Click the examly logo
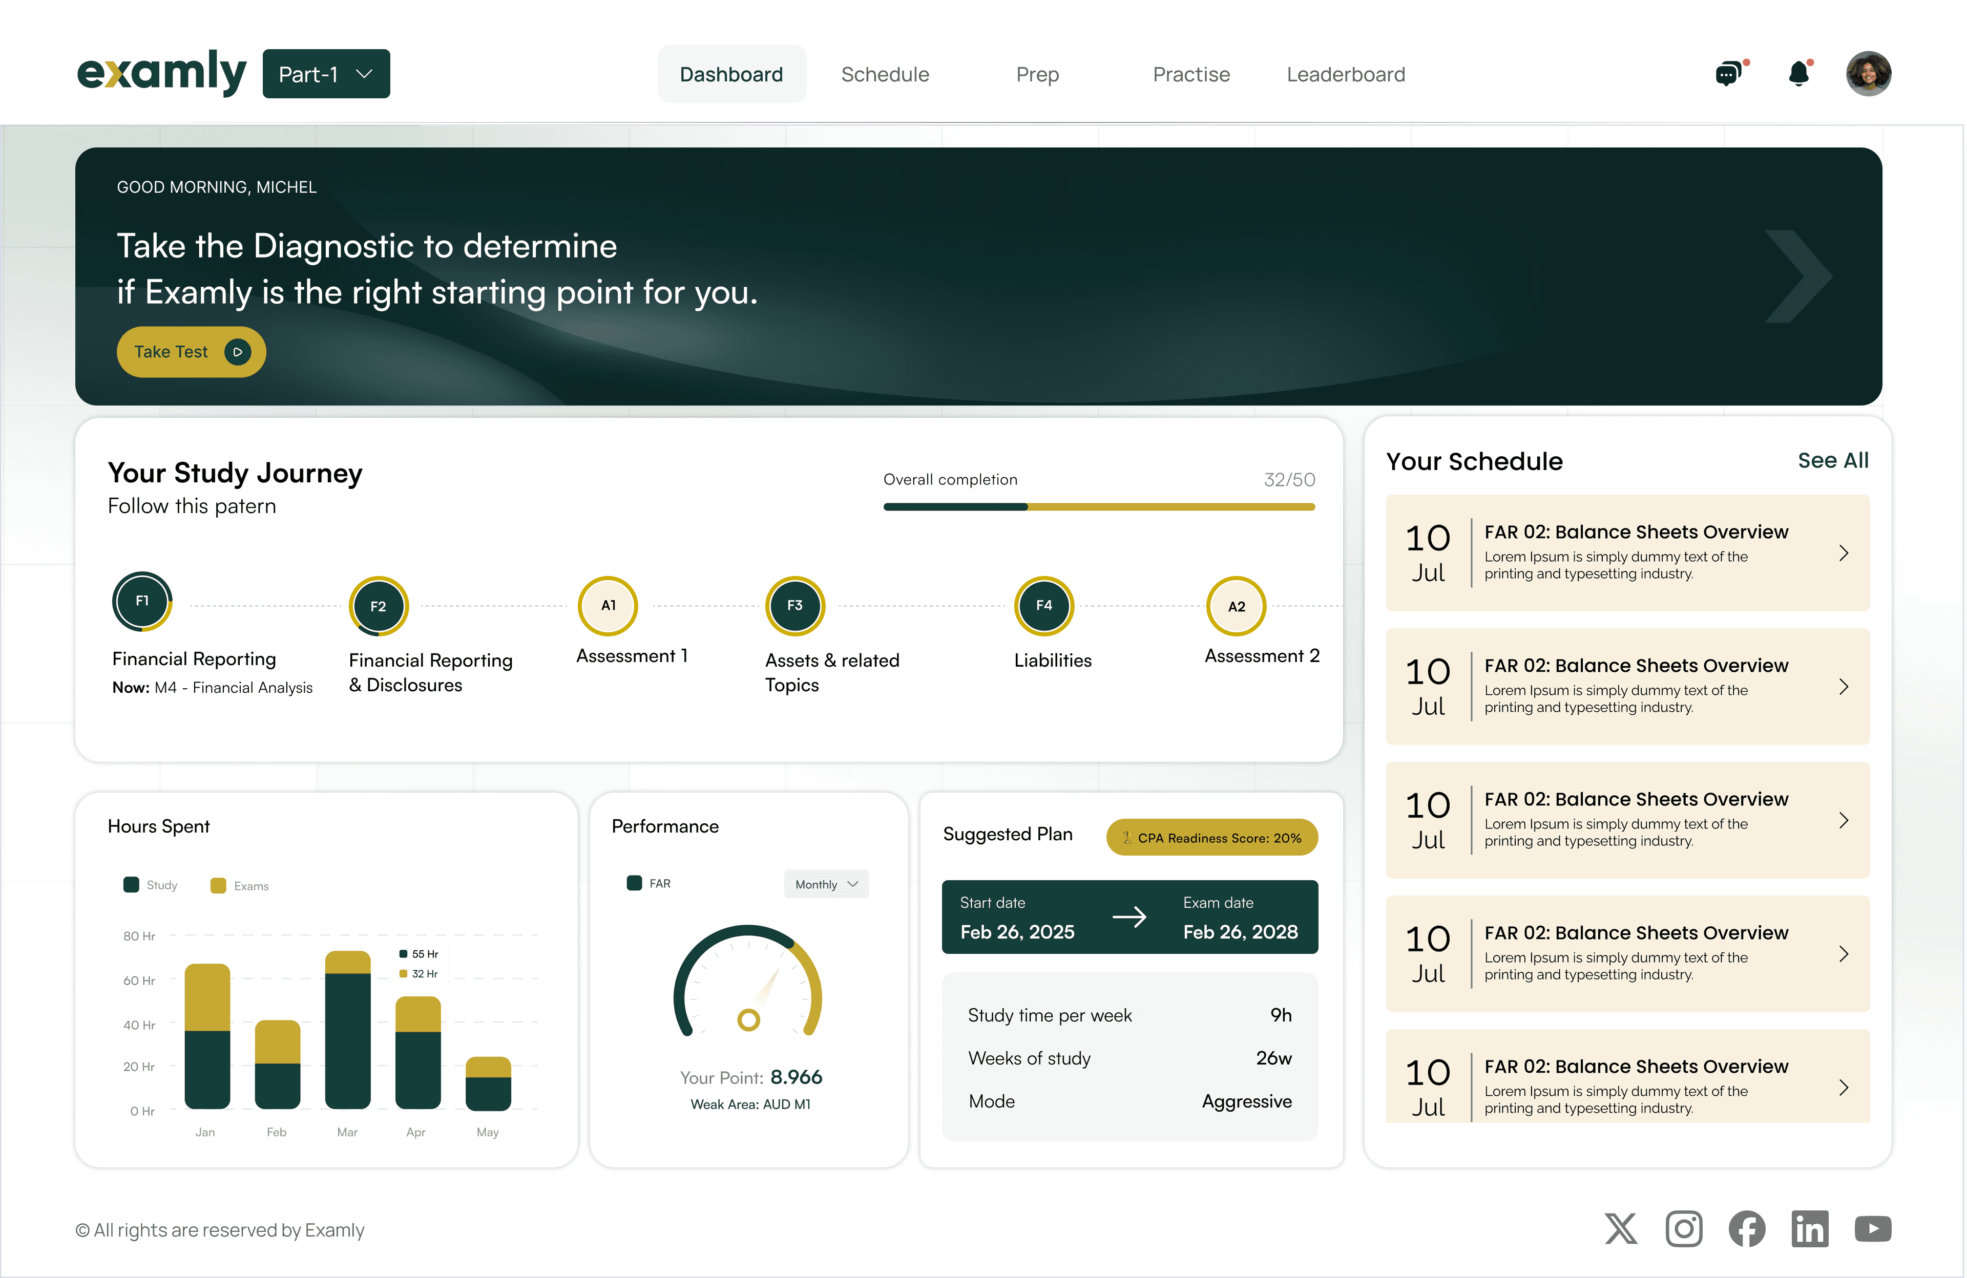1967x1278 pixels. pos(162,73)
